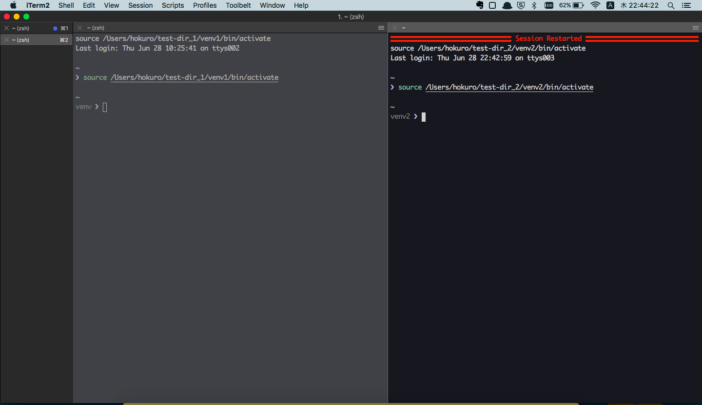Close the left ~ (zsh) pane
This screenshot has width=702, height=405.
(x=80, y=28)
